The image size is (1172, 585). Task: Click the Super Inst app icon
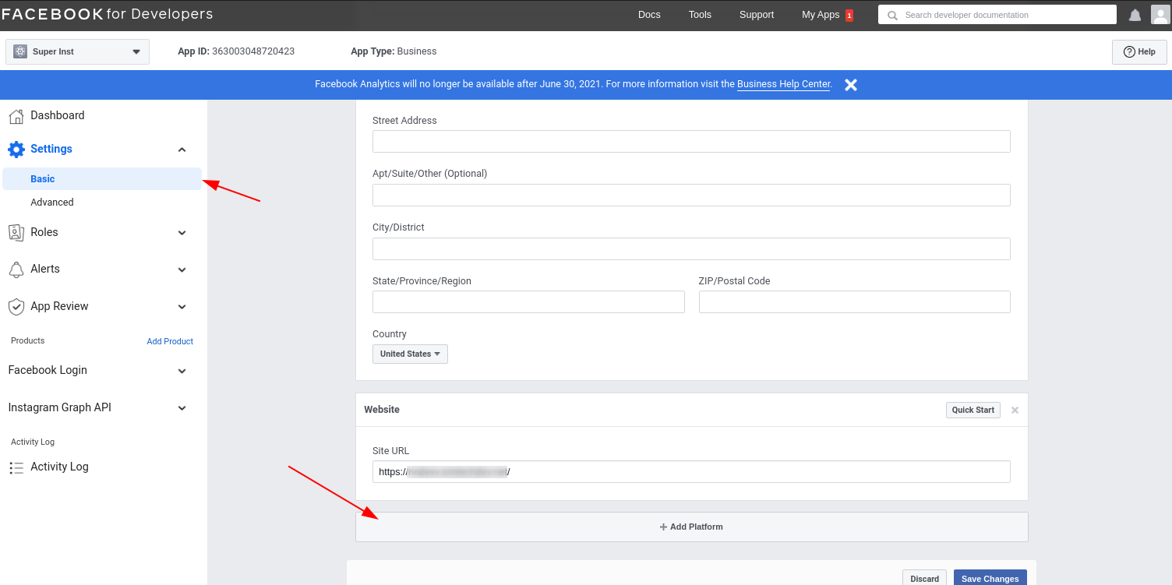(19, 51)
